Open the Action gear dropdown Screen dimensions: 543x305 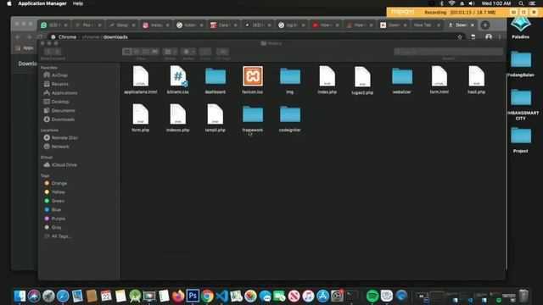[188, 52]
